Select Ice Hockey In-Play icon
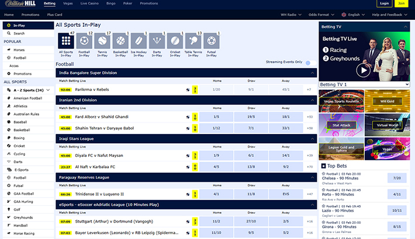Viewport: 415px width, 239px height. tap(139, 41)
